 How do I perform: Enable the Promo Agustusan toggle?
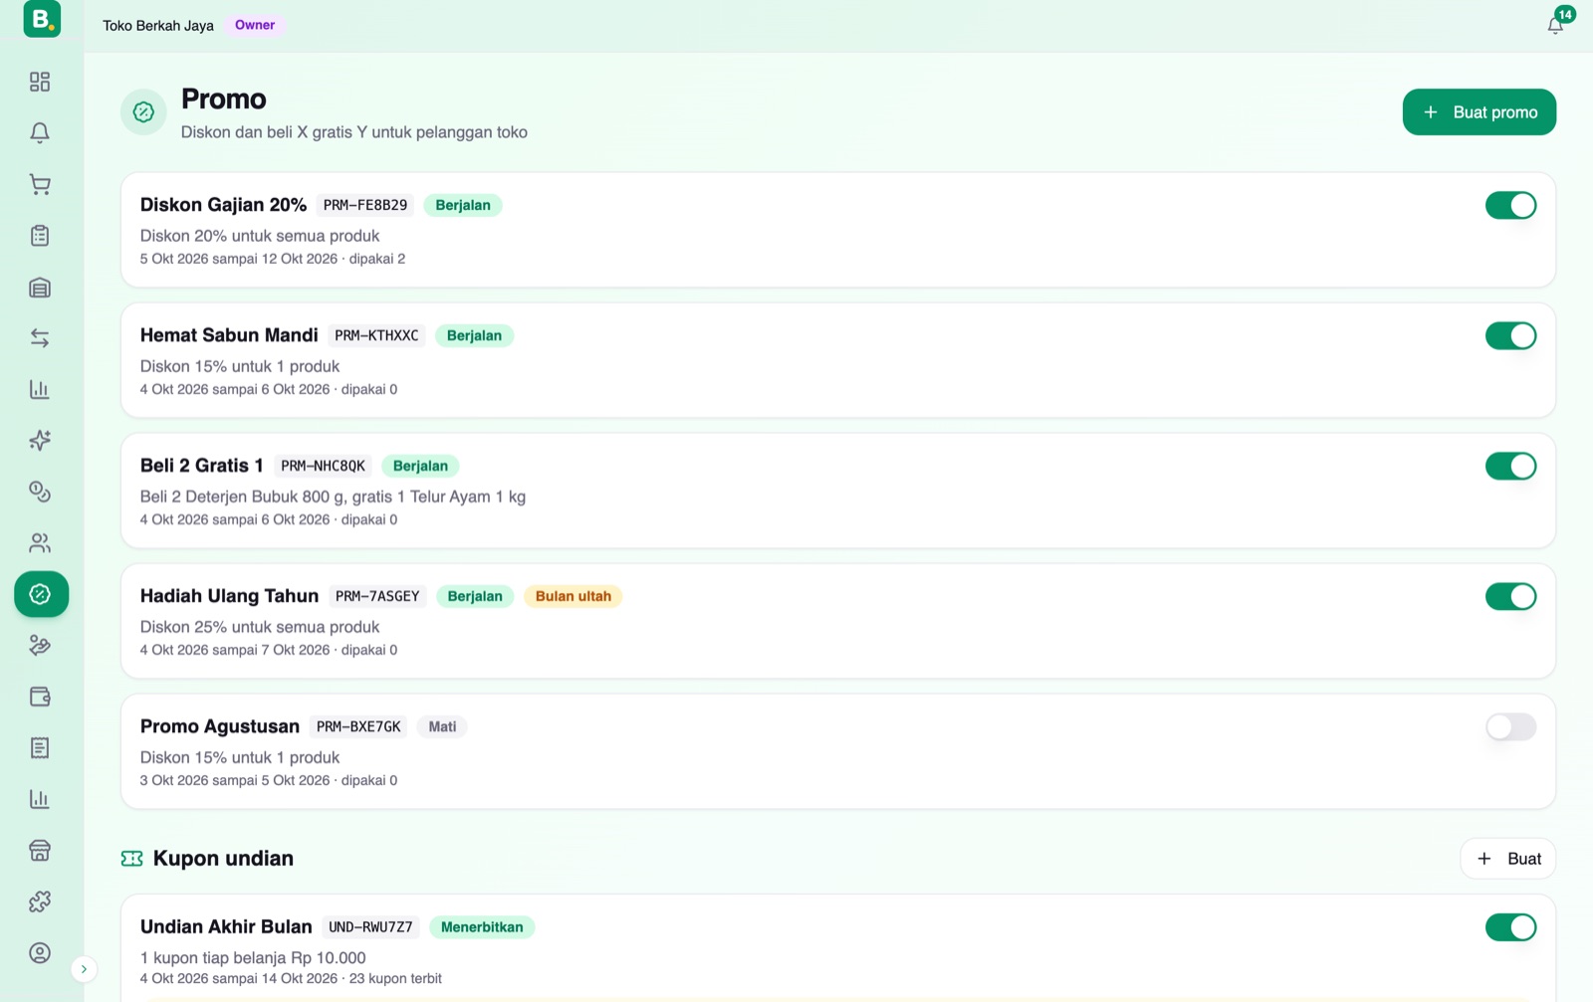point(1510,726)
